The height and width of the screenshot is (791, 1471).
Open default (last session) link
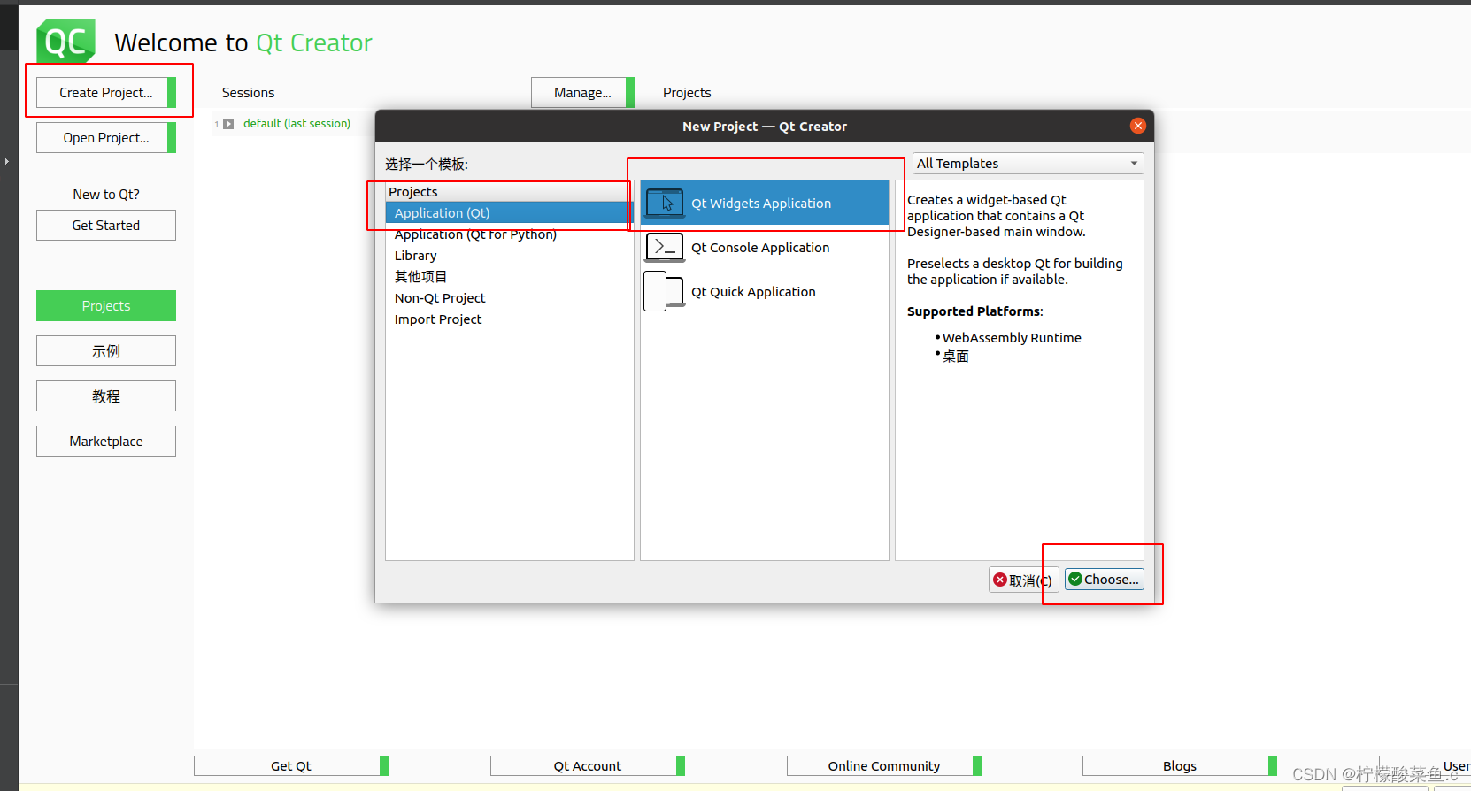coord(297,124)
